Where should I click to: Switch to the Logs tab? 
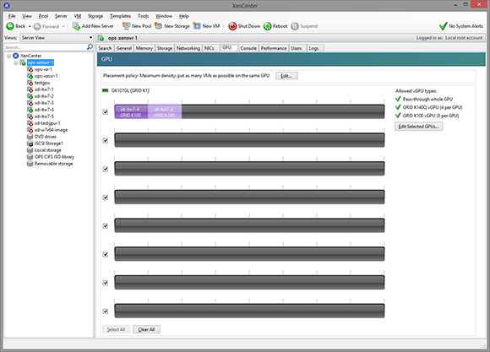(313, 48)
